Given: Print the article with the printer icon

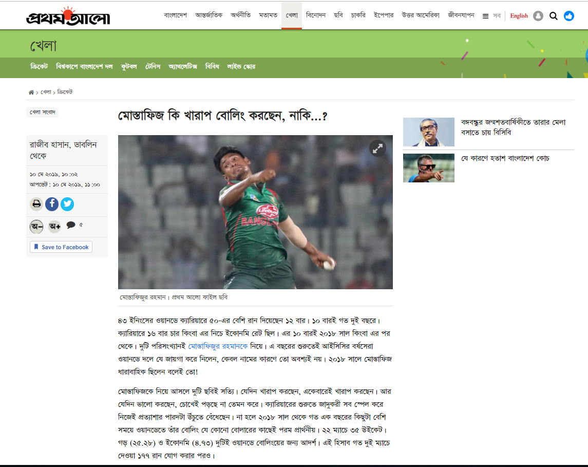Looking at the screenshot, I should point(36,204).
